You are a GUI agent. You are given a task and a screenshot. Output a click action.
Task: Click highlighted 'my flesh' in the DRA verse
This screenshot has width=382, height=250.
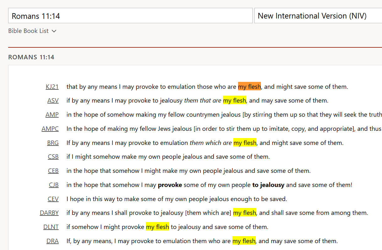point(244,241)
